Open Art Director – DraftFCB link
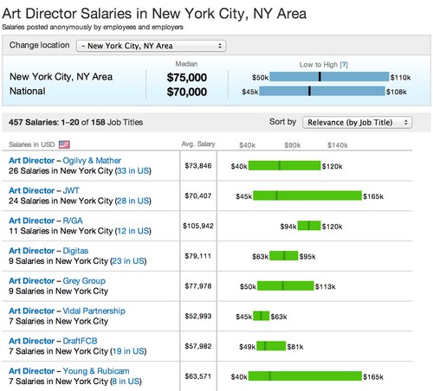Viewport: 433px width, 391px height. (53, 341)
